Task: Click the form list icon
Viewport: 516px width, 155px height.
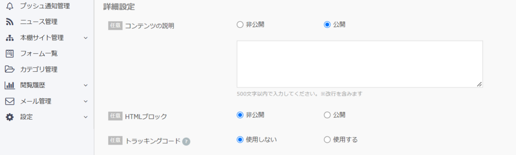Action: coord(10,54)
